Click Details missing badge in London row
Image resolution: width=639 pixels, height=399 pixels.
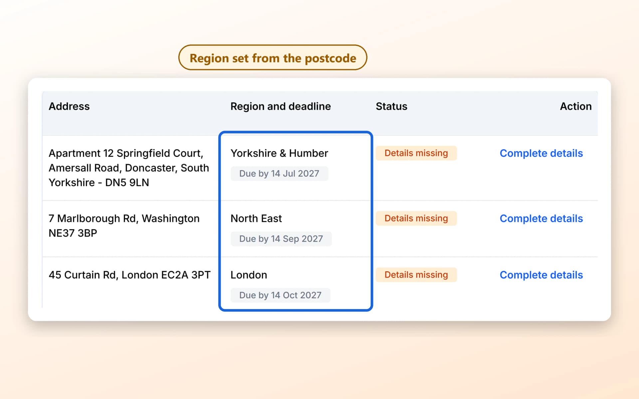(416, 275)
